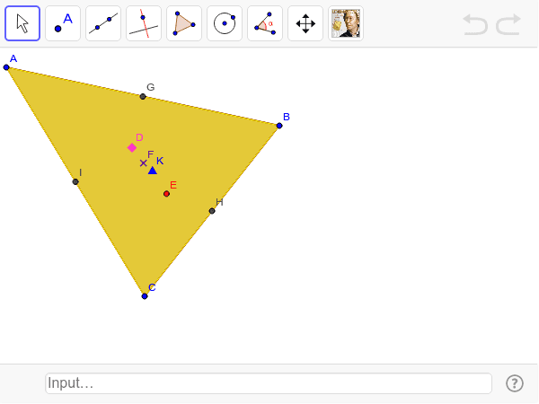Select midpoint G on side AB
The width and height of the screenshot is (539, 404).
coord(143,97)
